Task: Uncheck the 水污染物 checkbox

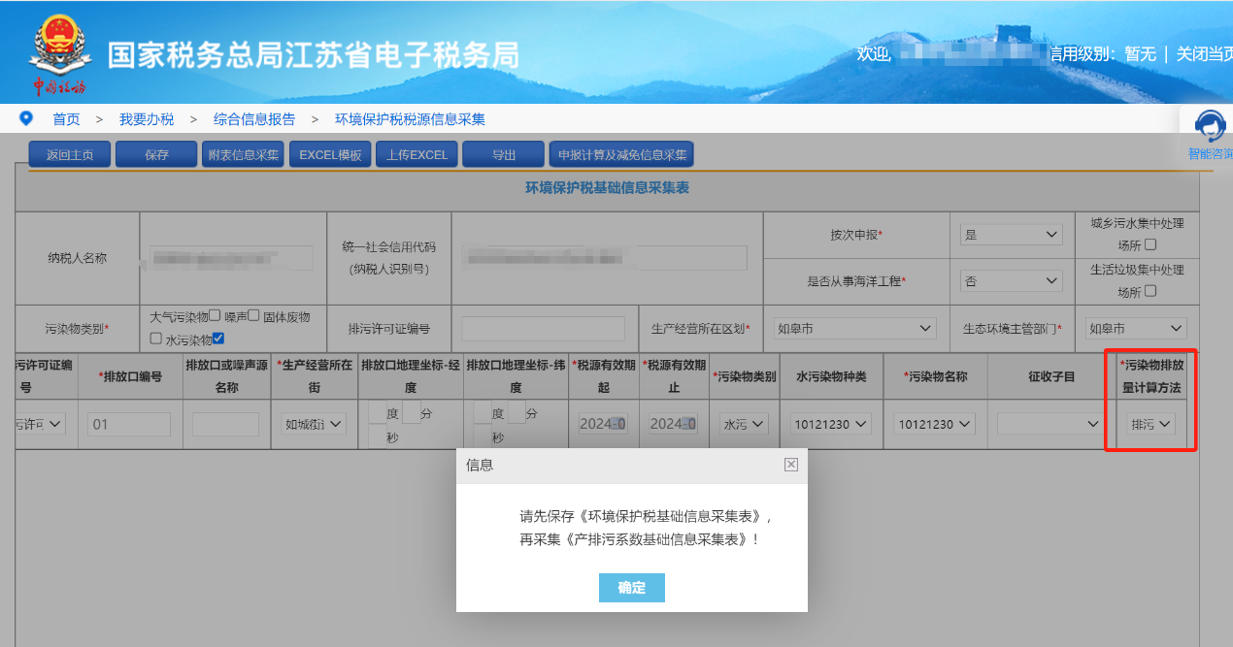Action: (218, 339)
